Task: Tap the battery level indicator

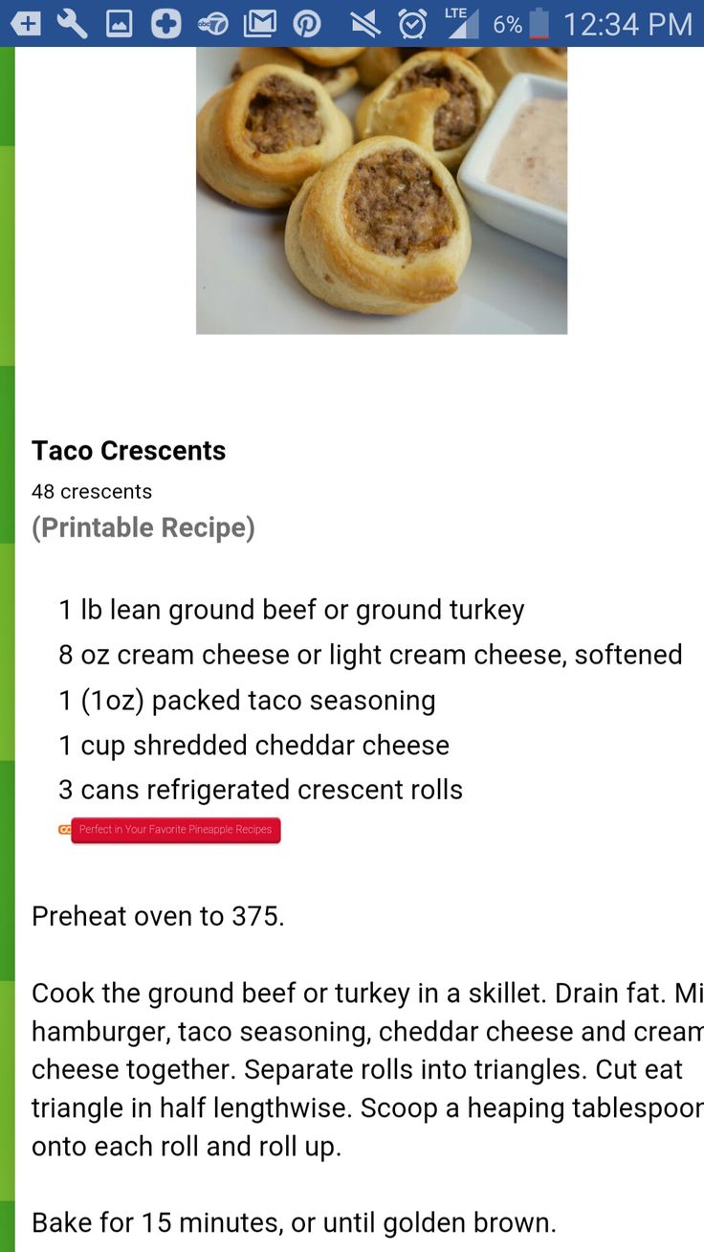Action: 539,23
